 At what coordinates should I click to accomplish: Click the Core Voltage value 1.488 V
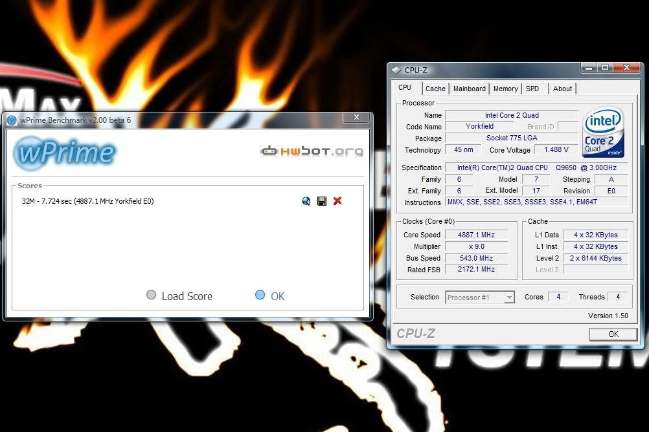point(556,149)
